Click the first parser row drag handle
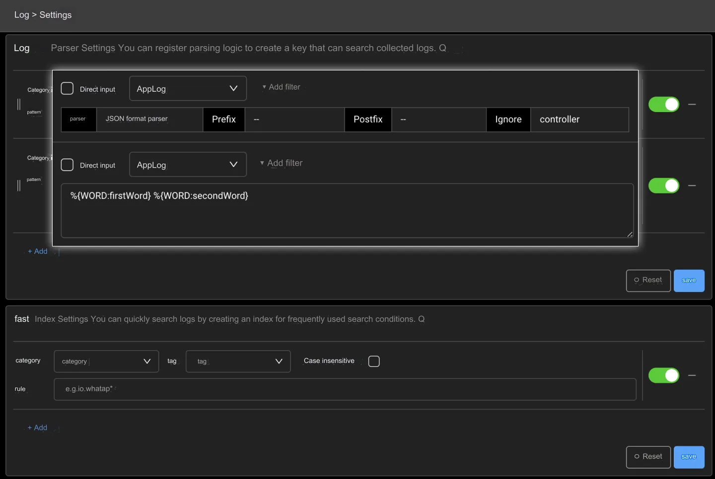 click(x=19, y=104)
